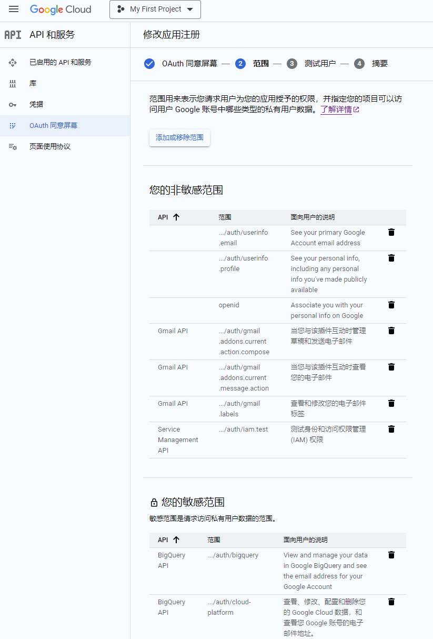
Task: Click 添加或移除范围 button
Action: (x=179, y=137)
